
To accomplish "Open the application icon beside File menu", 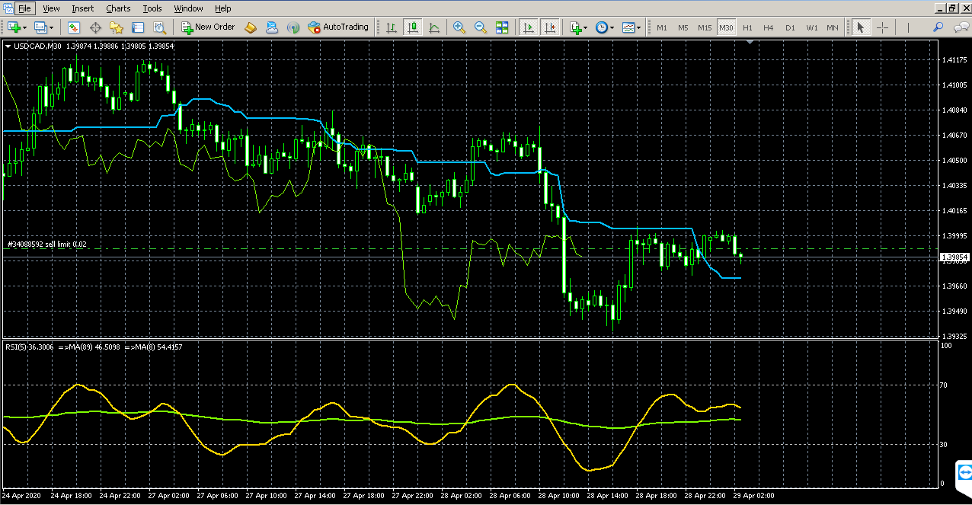I will coord(8,8).
